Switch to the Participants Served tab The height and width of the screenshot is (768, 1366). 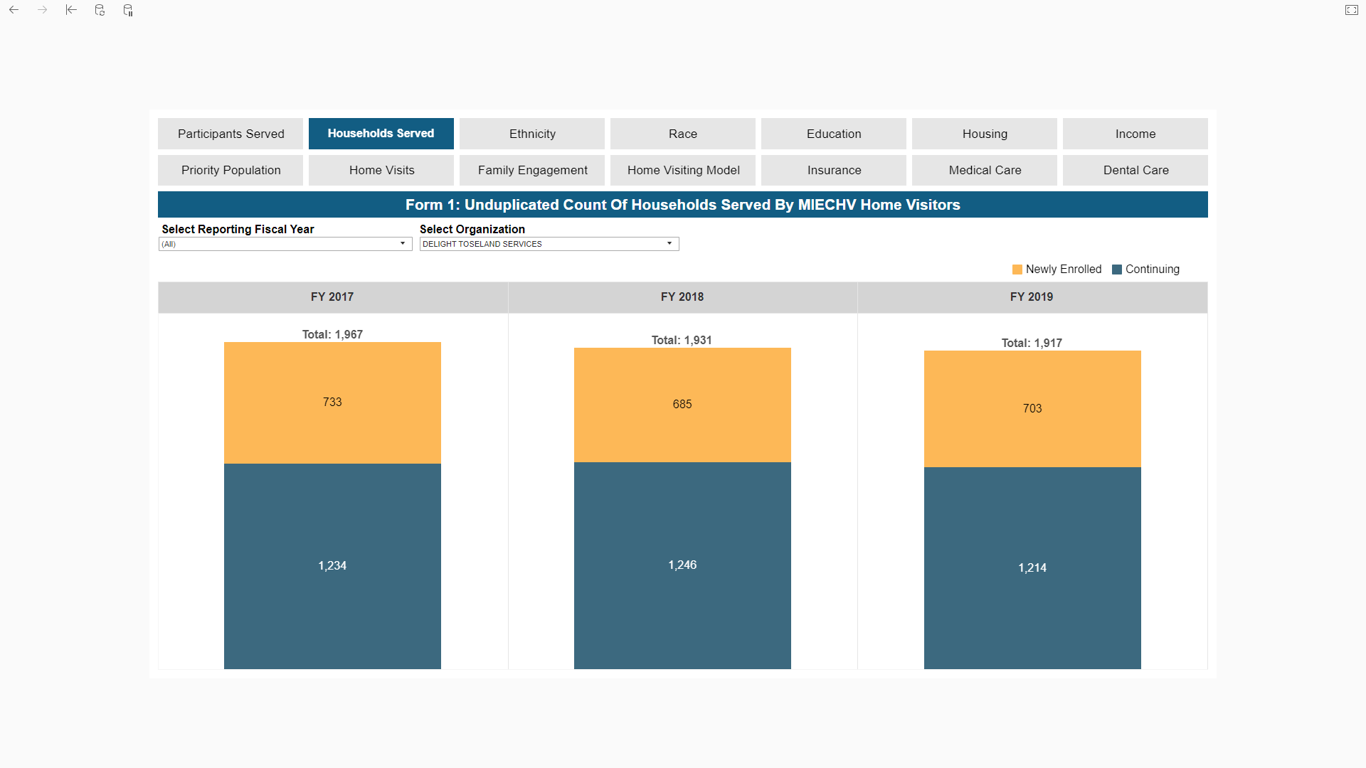[x=231, y=134]
